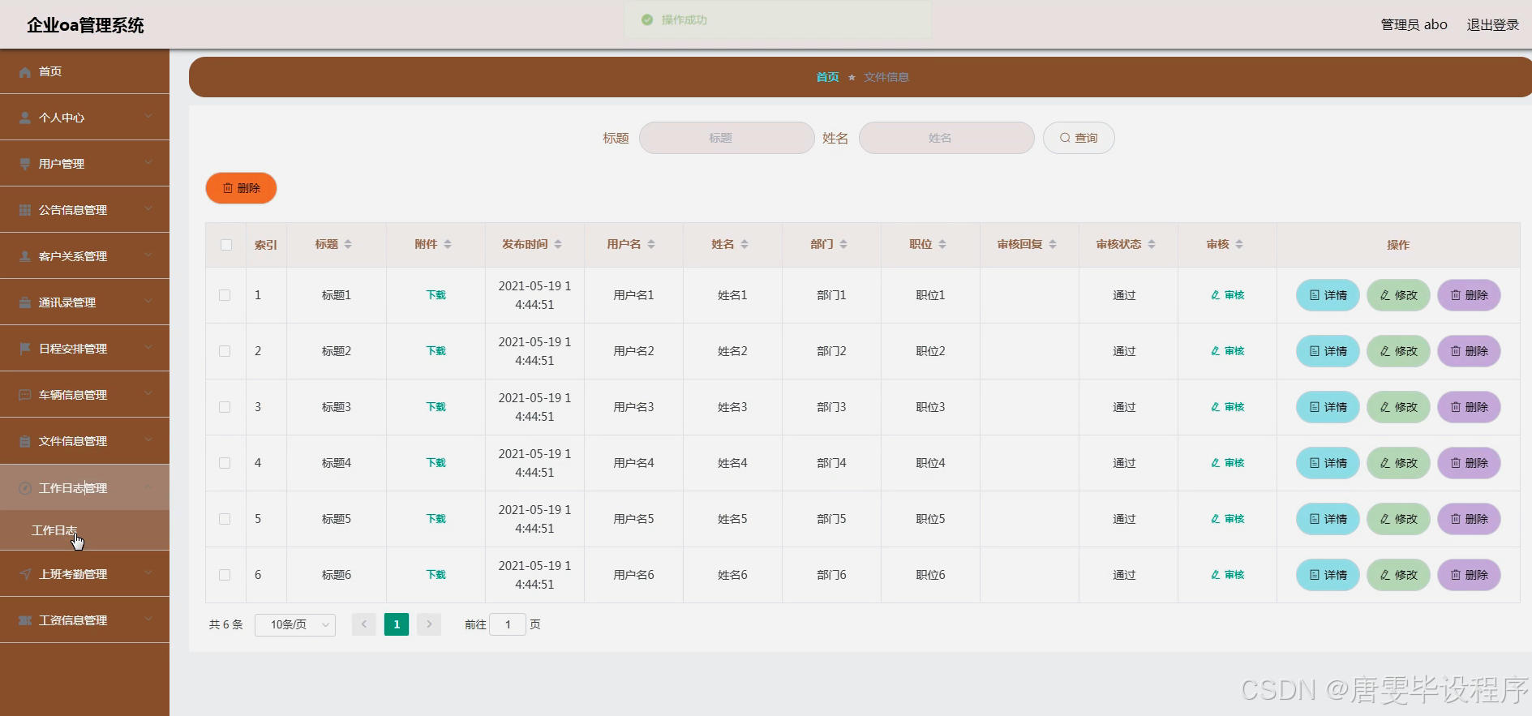The width and height of the screenshot is (1532, 716).
Task: Click 退出登录 to log out
Action: (1492, 25)
